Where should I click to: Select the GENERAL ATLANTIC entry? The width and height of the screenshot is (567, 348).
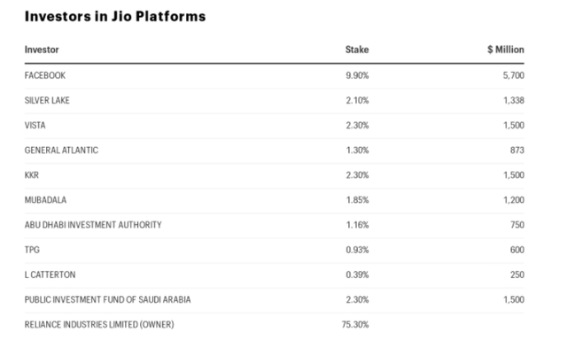coord(61,151)
